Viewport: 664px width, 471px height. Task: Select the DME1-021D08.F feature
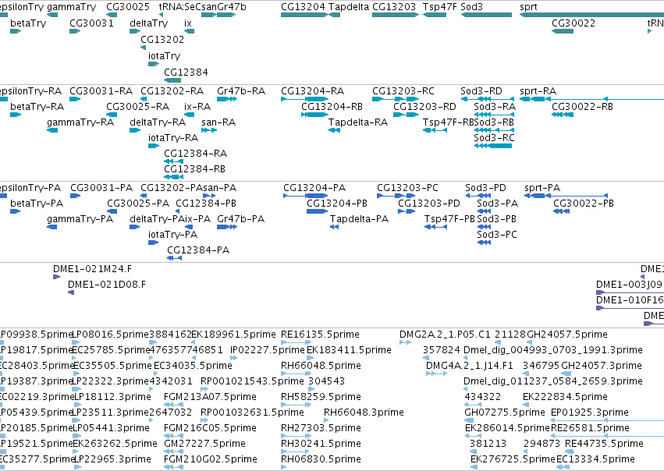71,292
